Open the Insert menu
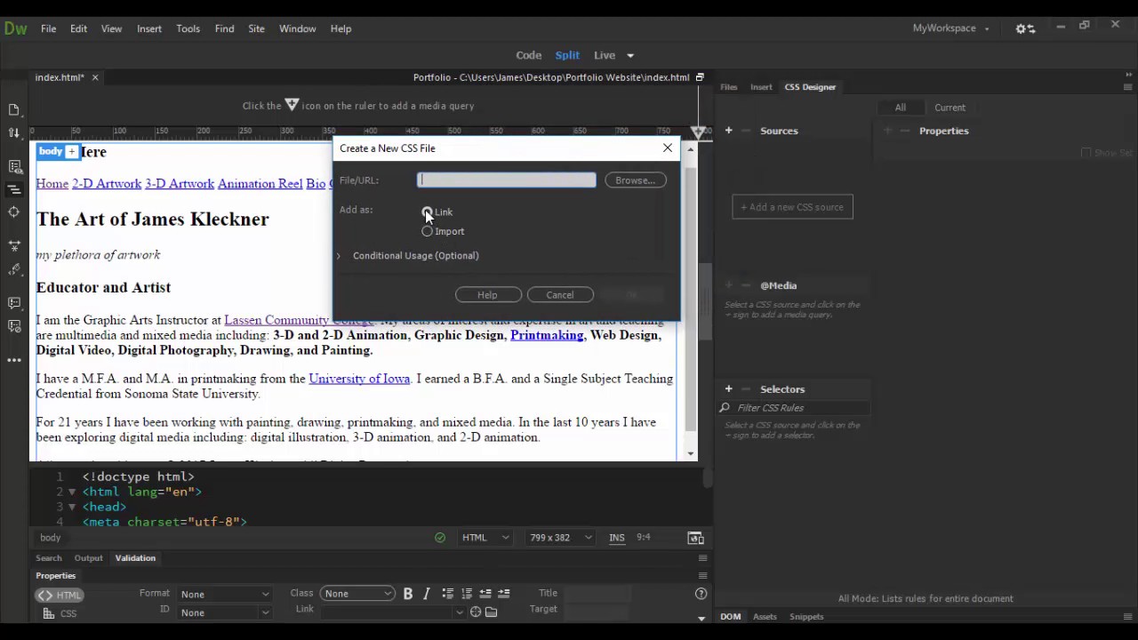 pos(148,28)
